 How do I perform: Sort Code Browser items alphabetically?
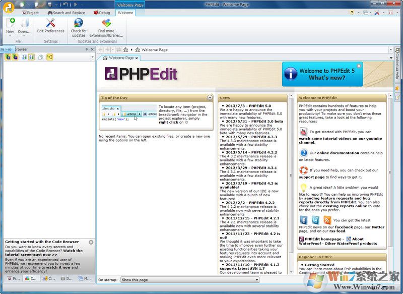(31, 57)
